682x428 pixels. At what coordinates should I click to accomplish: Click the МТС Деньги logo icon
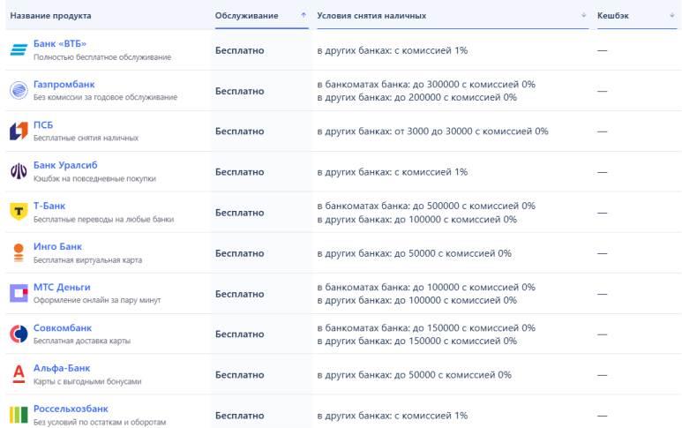pyautogui.click(x=19, y=294)
